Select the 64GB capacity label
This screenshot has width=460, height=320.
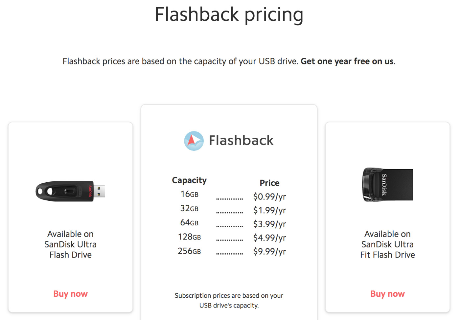(x=189, y=223)
